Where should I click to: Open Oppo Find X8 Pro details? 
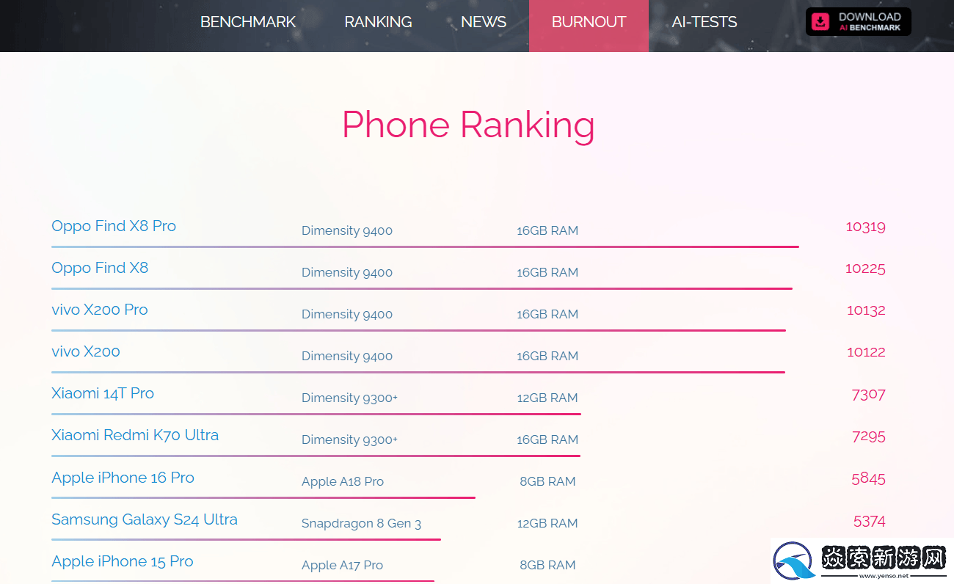tap(114, 226)
